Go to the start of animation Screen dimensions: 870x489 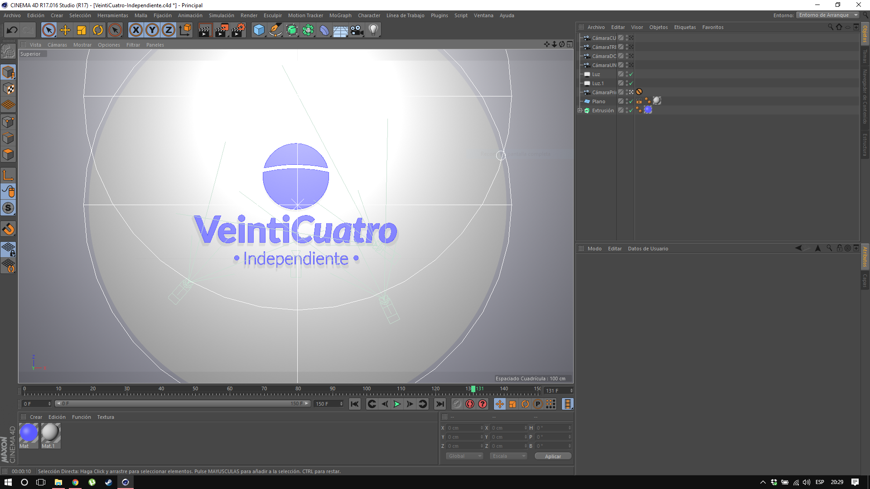coord(355,404)
